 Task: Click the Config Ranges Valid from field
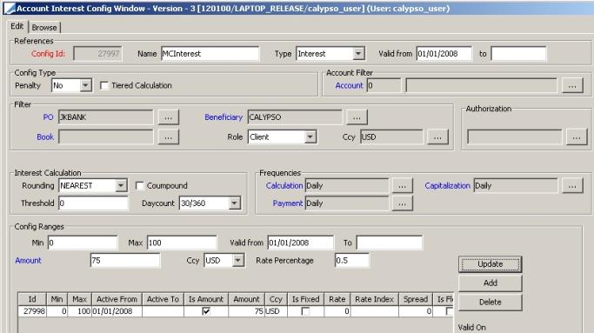click(300, 243)
